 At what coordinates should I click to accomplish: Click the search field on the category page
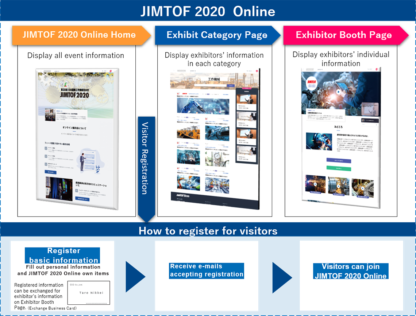(x=210, y=86)
